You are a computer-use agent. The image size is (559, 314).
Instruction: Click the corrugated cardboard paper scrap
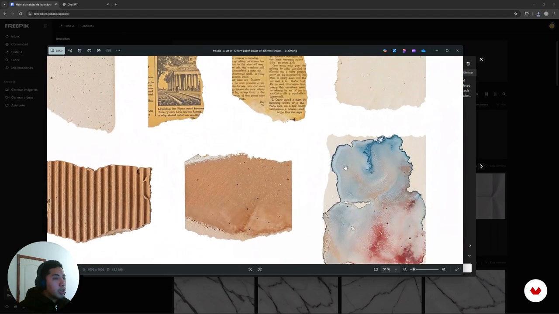point(100,201)
